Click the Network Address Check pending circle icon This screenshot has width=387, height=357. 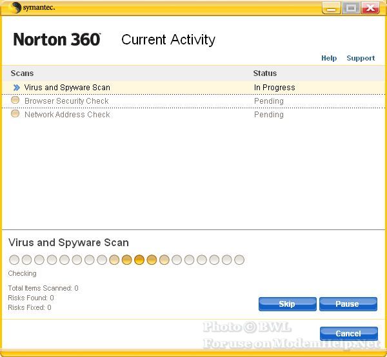[x=15, y=113]
